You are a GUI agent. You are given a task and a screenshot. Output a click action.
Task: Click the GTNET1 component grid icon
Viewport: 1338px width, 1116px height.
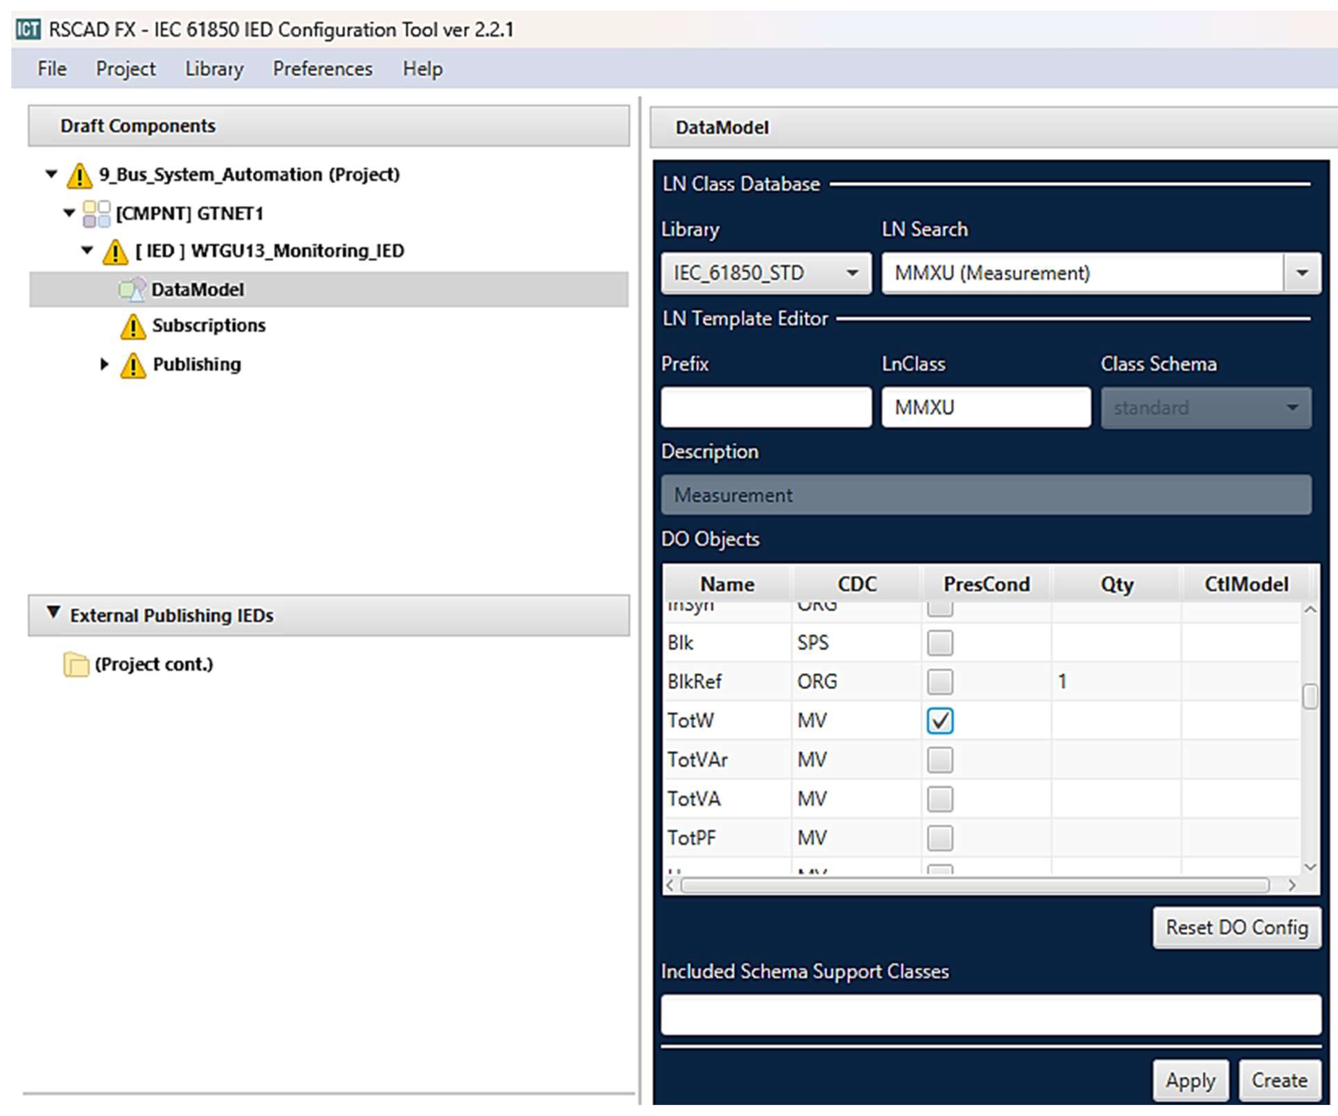click(97, 213)
